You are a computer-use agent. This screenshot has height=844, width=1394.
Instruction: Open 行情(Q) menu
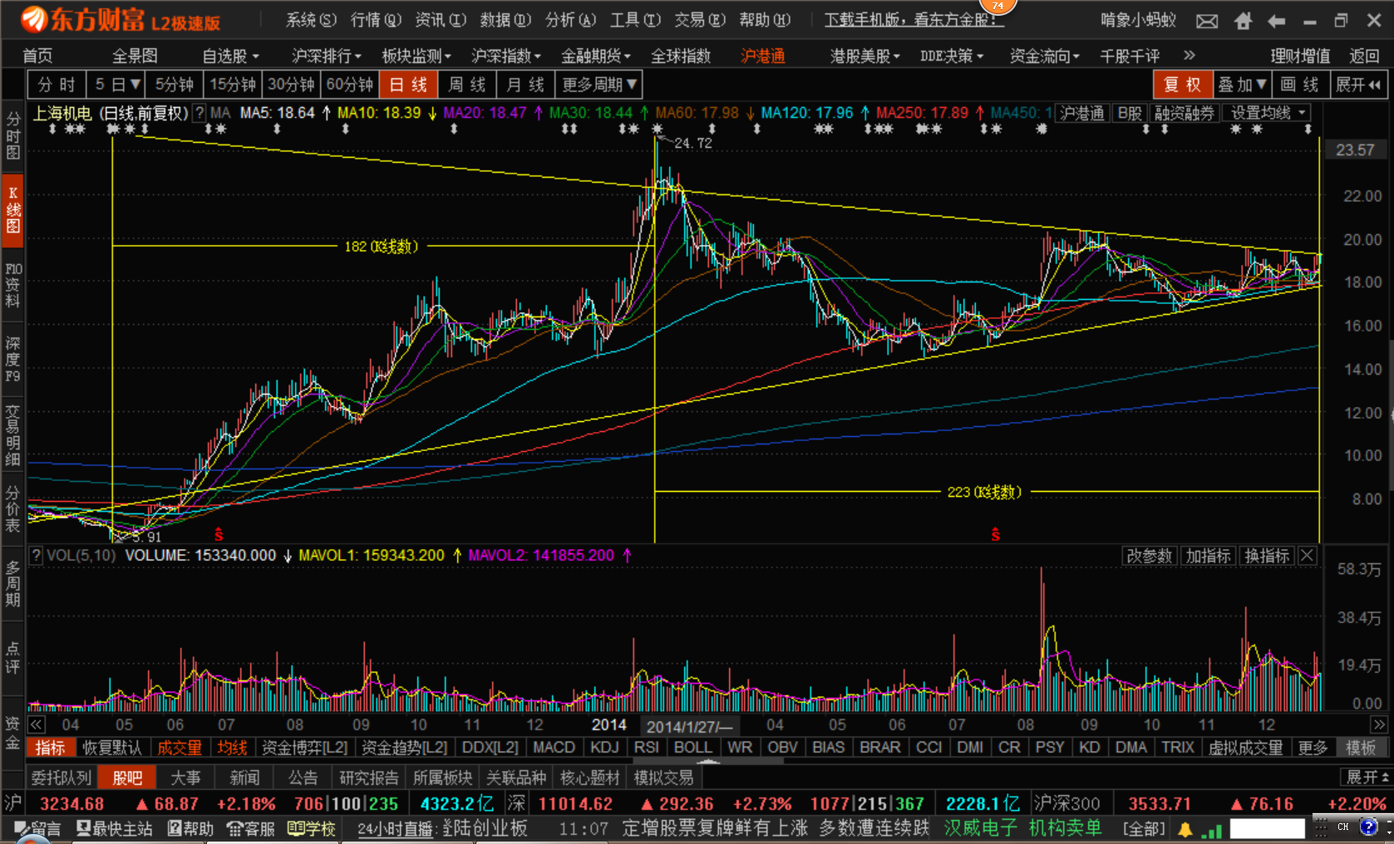click(376, 20)
